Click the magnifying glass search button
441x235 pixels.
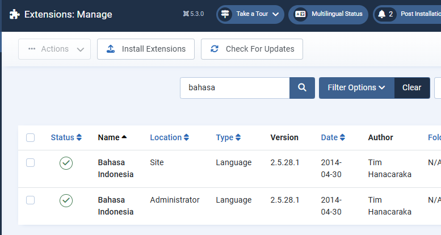[x=302, y=87]
